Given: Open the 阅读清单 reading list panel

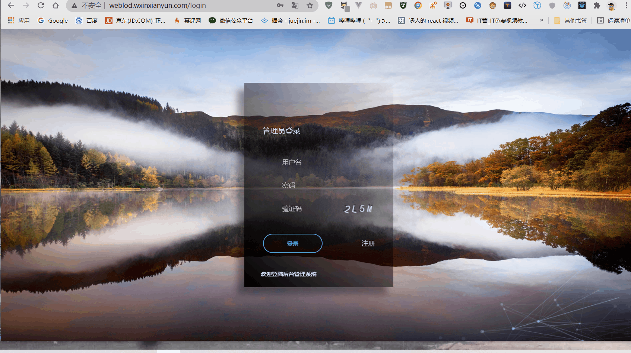Looking at the screenshot, I should (x=612, y=20).
